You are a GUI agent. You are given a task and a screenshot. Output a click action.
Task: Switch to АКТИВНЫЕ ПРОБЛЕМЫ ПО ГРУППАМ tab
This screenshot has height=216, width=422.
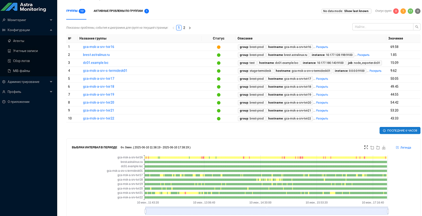coord(121,11)
